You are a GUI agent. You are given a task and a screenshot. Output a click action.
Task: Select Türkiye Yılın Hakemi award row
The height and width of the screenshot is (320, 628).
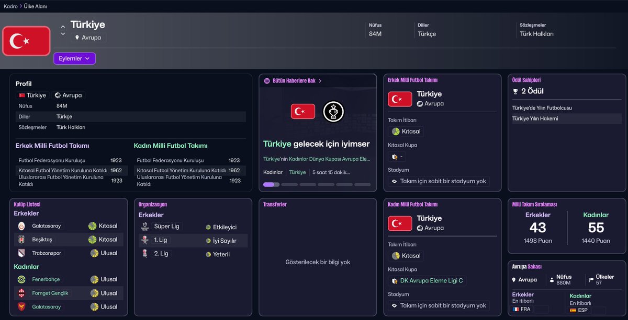tap(567, 118)
